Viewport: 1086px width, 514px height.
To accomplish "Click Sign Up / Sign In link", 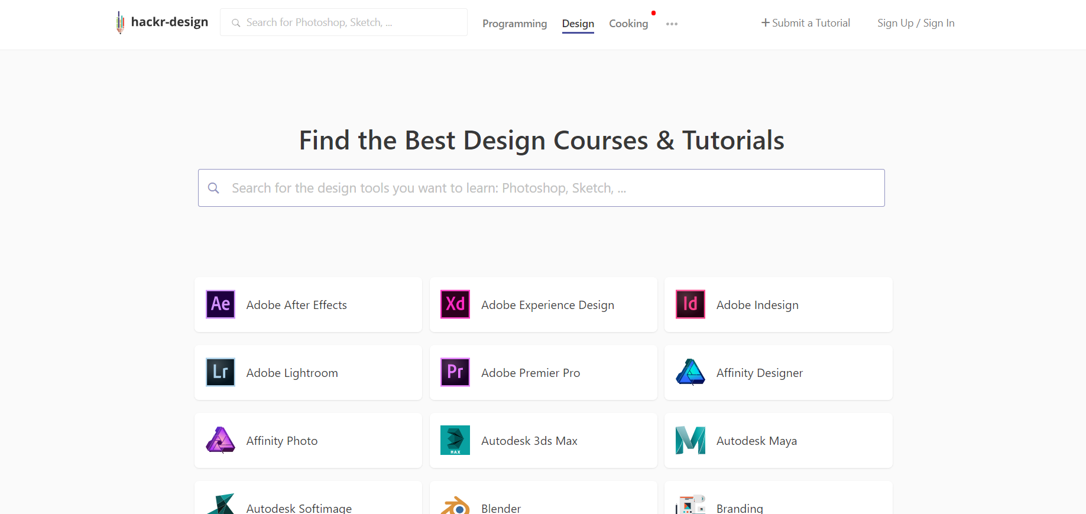I will coord(916,23).
